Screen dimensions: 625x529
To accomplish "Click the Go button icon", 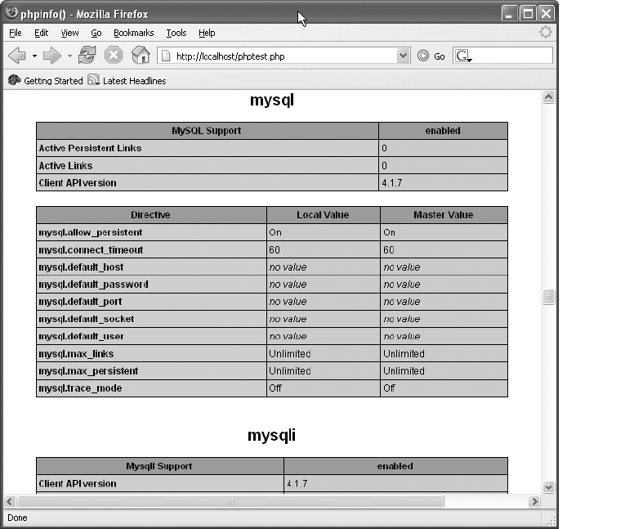I will (423, 56).
